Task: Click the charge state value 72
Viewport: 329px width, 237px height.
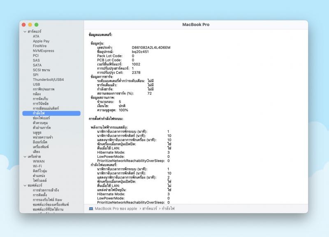Action: tap(149, 94)
